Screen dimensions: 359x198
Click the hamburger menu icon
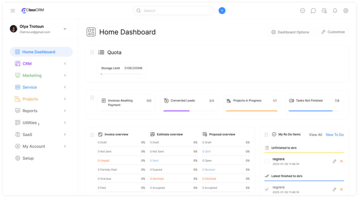[x=13, y=11]
